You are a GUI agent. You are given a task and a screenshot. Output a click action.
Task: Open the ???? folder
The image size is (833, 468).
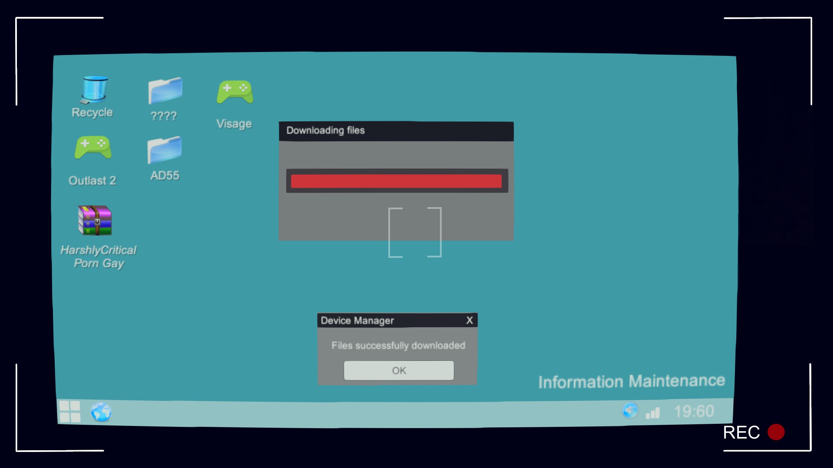165,91
